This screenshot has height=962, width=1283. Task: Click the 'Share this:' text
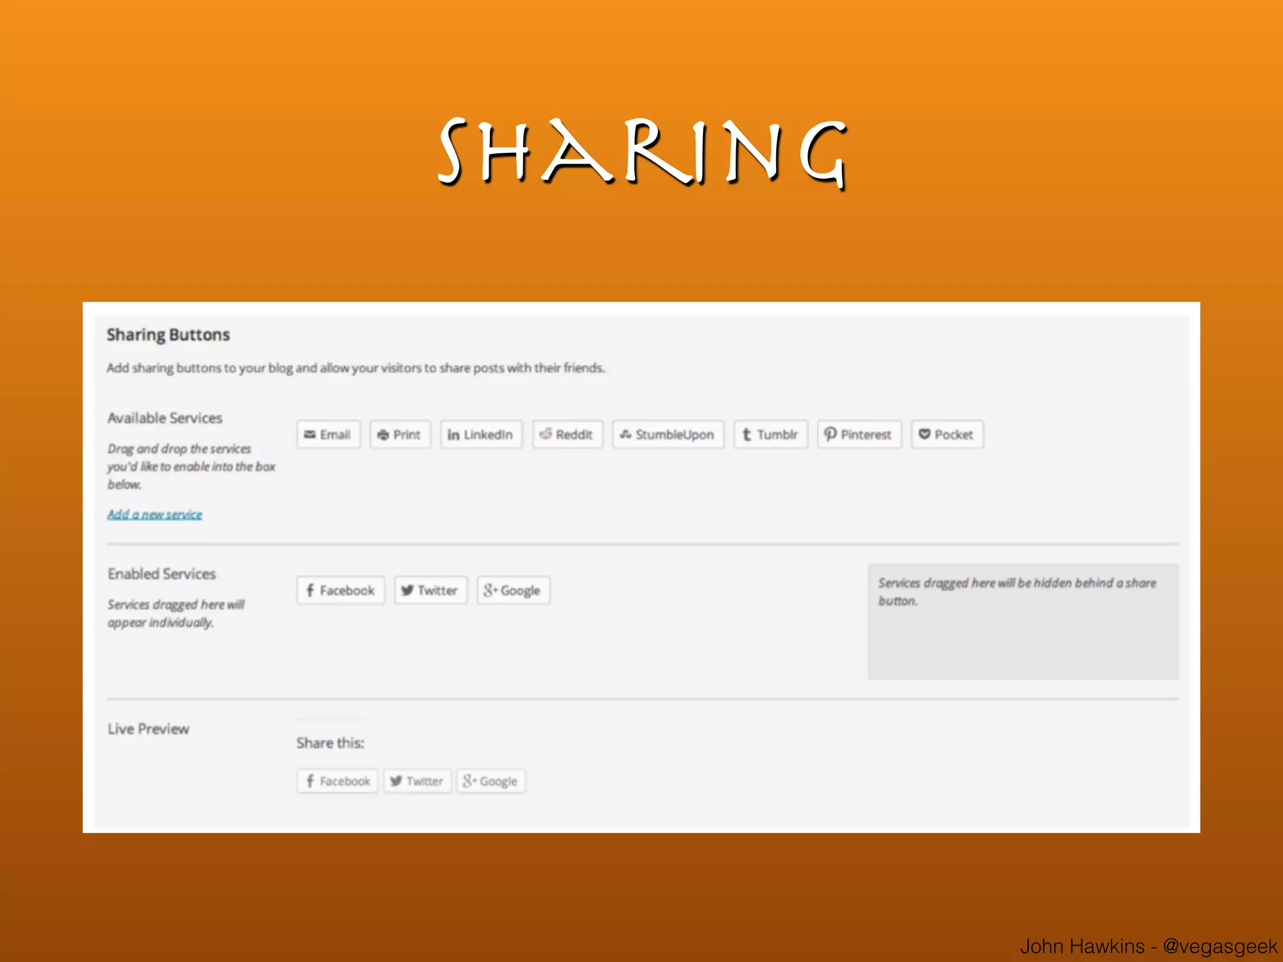click(330, 743)
